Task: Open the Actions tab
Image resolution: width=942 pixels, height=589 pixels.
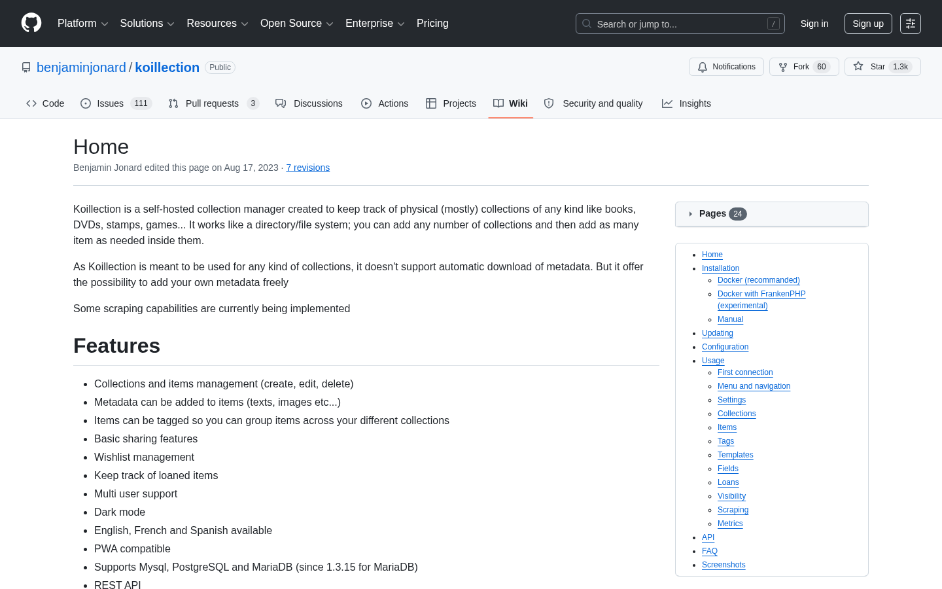Action: pos(385,103)
